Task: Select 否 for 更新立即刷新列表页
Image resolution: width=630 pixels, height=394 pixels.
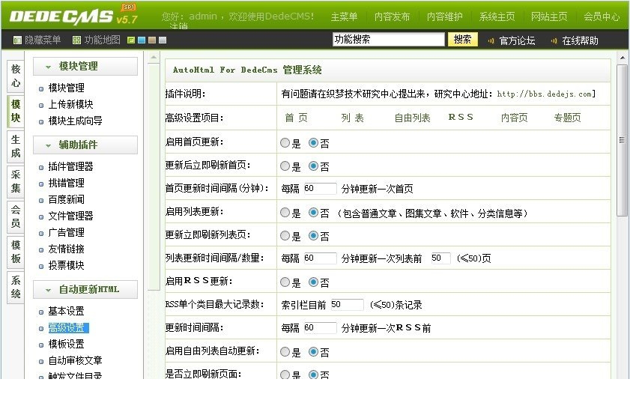Action: (x=313, y=236)
